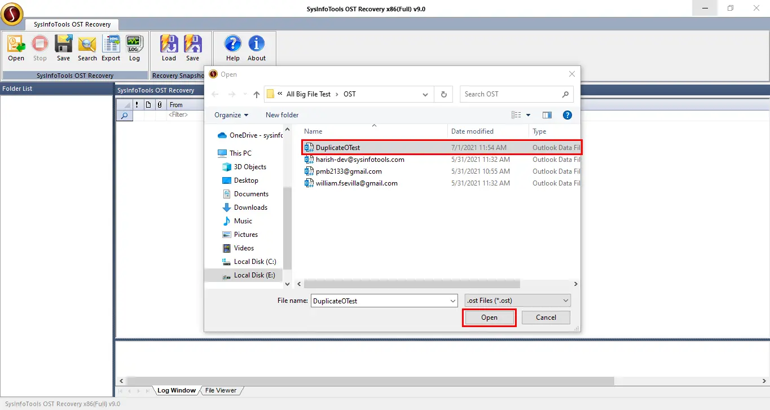The width and height of the screenshot is (770, 410).
Task: Click the change view icon in dialog
Action: coord(516,115)
